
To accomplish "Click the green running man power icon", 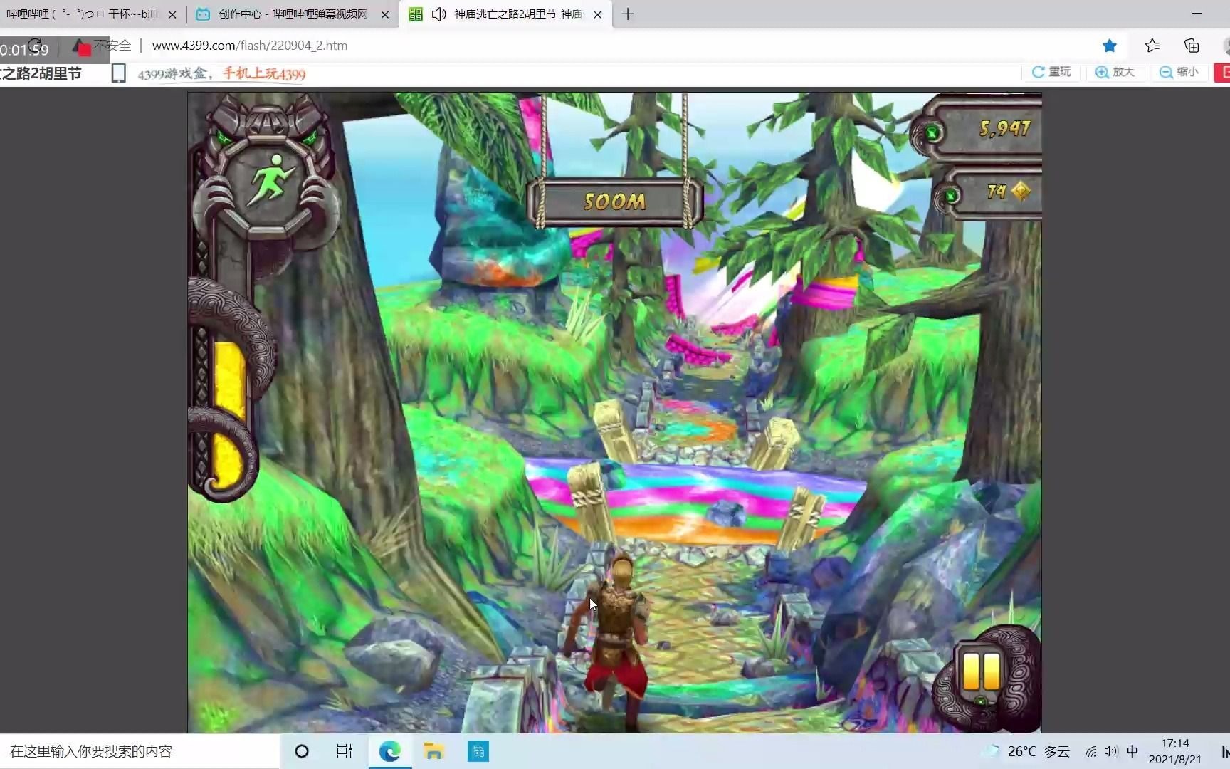I will 270,181.
